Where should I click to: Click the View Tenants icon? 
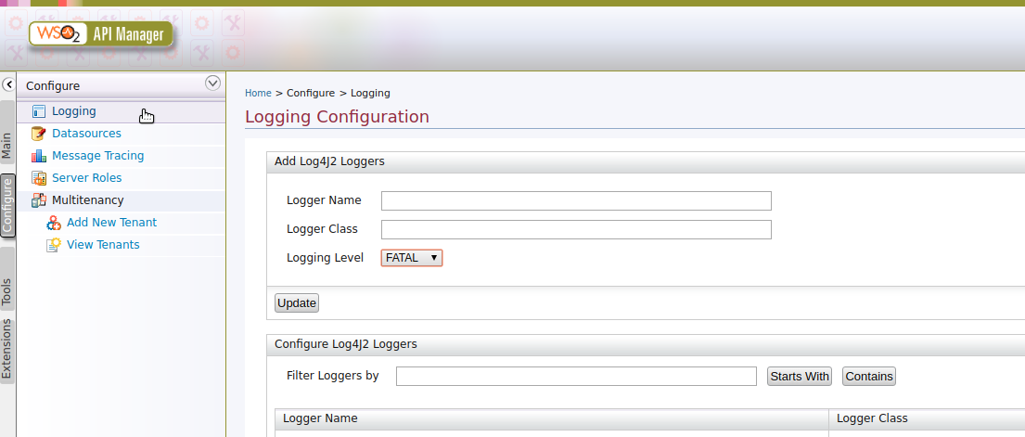tap(54, 245)
